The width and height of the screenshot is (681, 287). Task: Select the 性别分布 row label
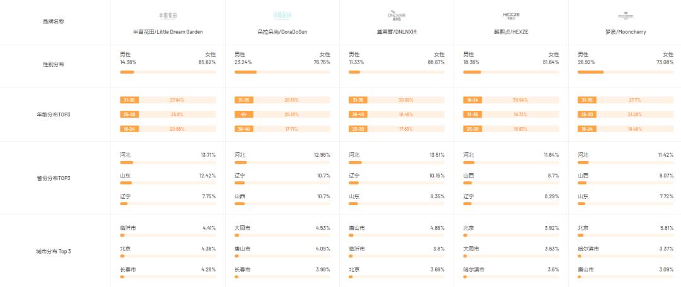(x=54, y=64)
